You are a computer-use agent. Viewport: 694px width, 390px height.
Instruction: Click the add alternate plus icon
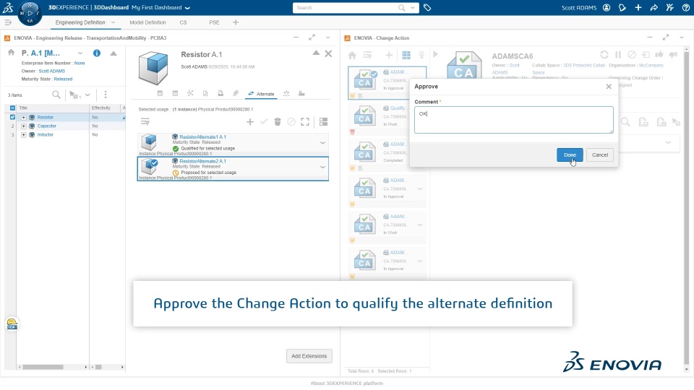250,121
